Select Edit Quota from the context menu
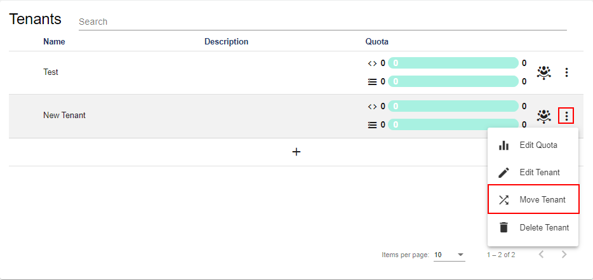 coord(533,145)
